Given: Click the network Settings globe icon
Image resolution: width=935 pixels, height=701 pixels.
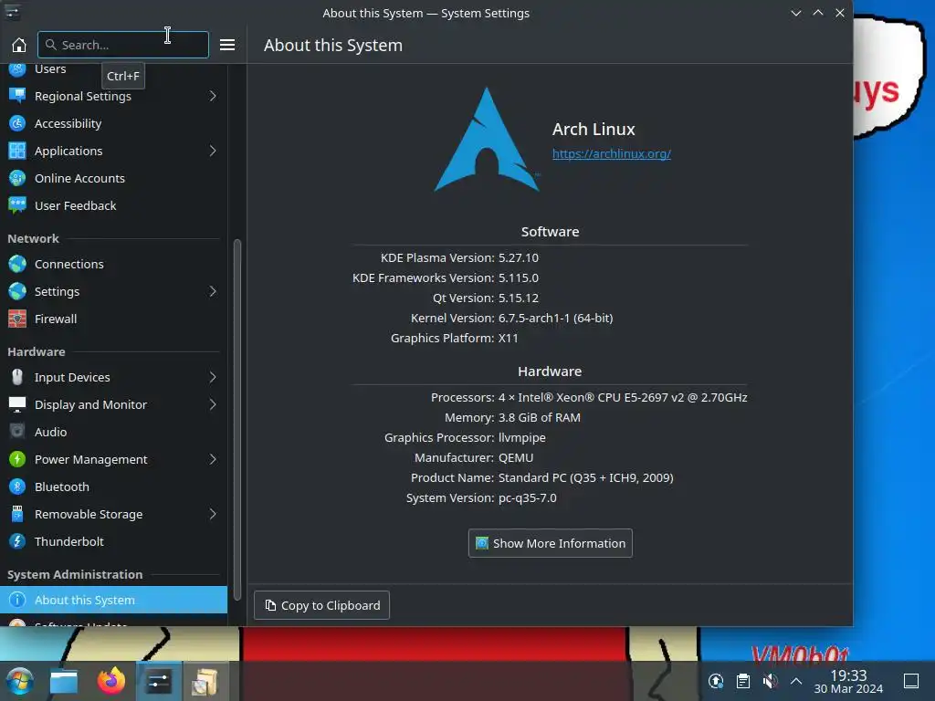Looking at the screenshot, I should tap(17, 291).
